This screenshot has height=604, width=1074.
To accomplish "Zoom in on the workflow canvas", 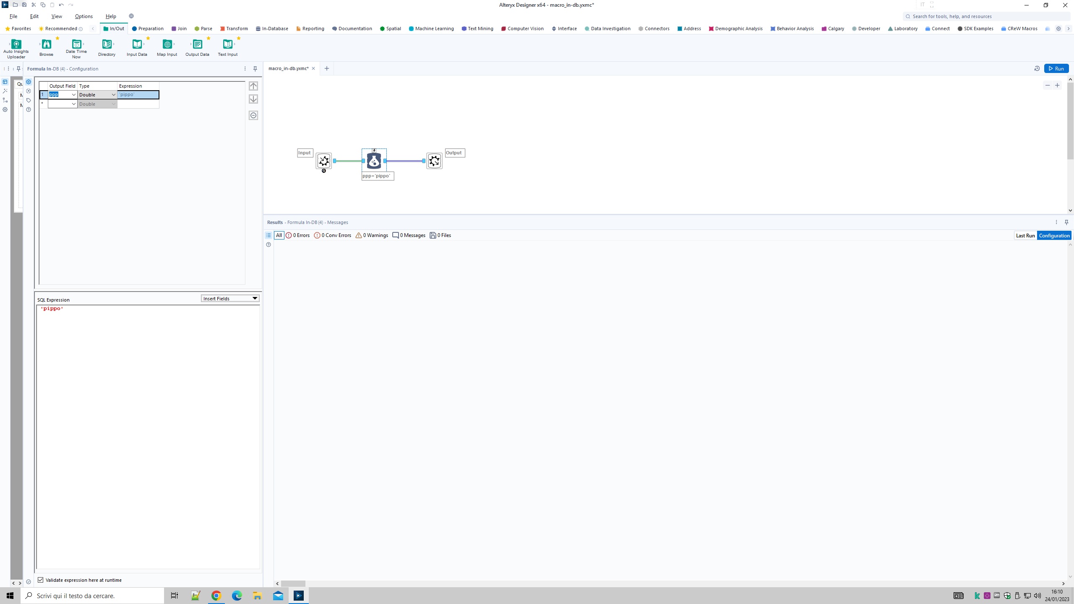I will click(x=1057, y=85).
